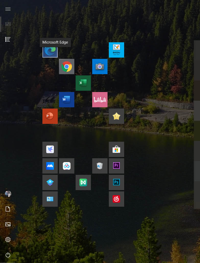Launch Adobe Photoshop tile
Viewport: 200px width, 263px height.
tap(116, 182)
